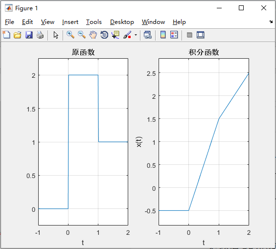Screen dimensions: 276x249
Task: Select the 原函数 plot title
Action: point(83,52)
